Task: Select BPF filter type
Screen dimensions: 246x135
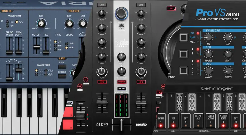Action: point(55,45)
